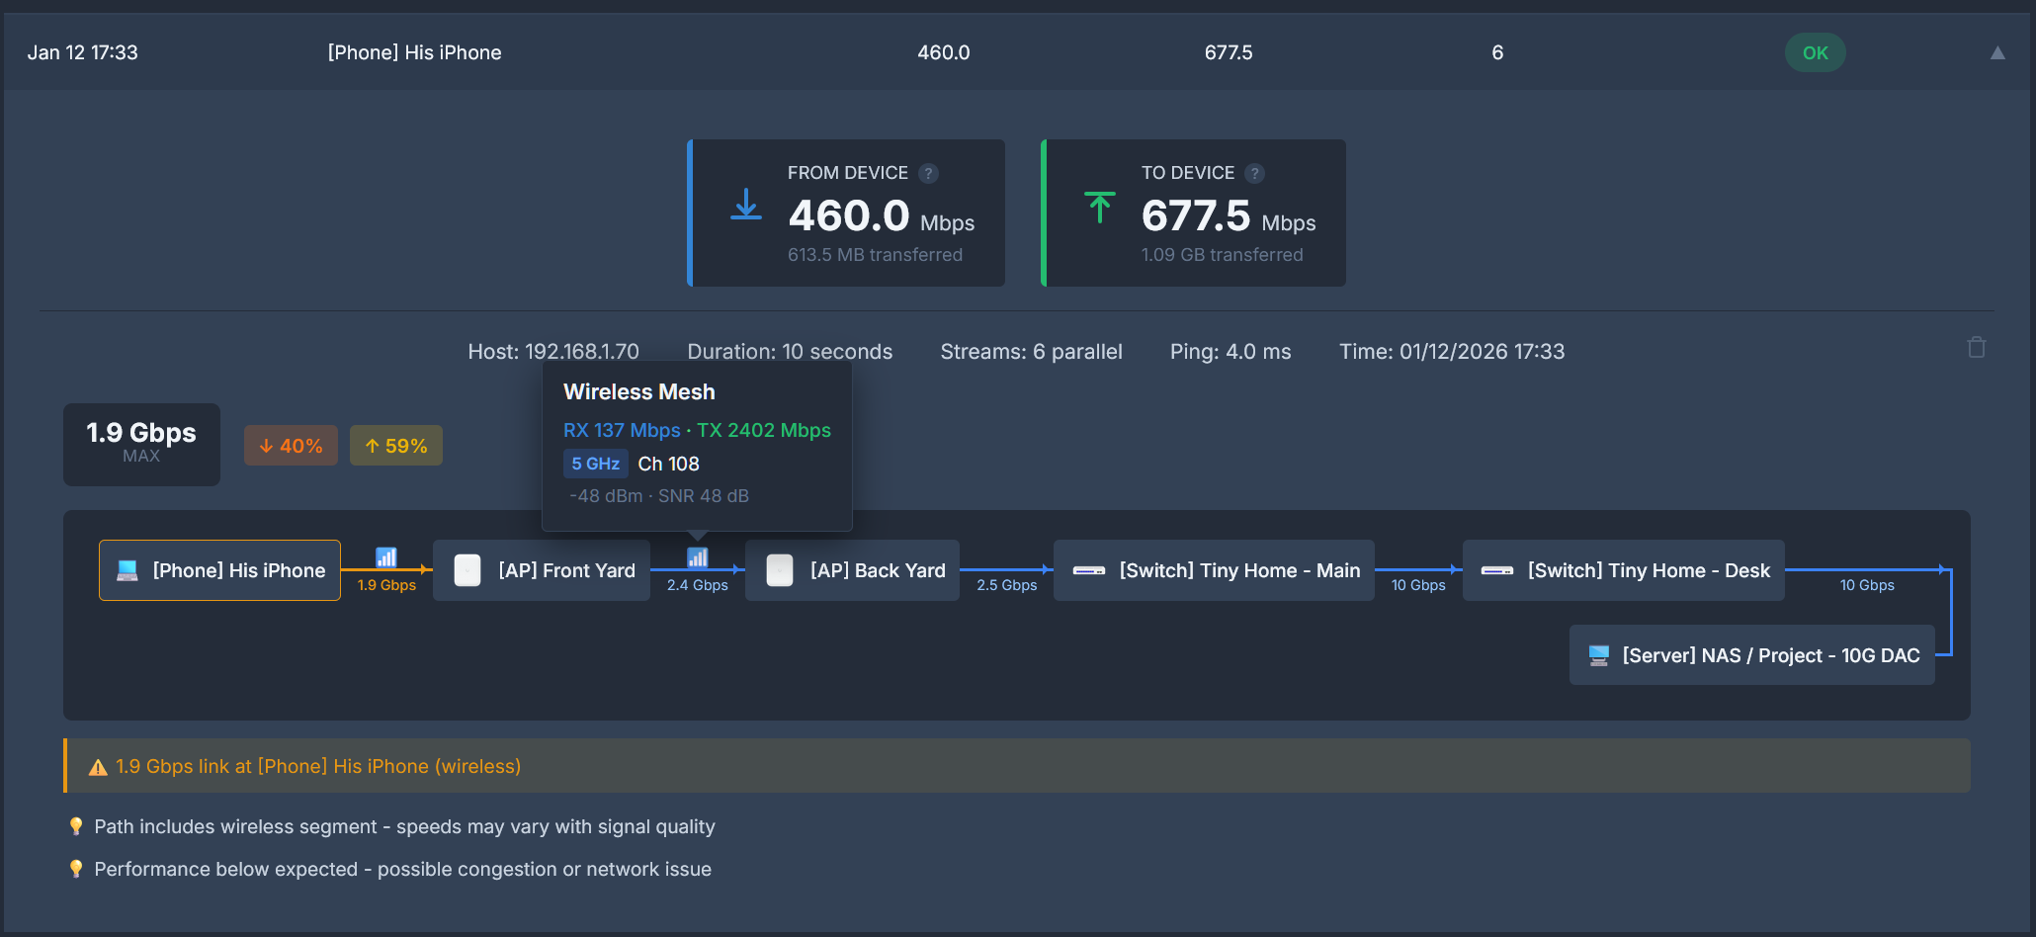Viewport: 2036px width, 937px height.
Task: Select the [Server] NAS / Project node
Action: 1751,655
